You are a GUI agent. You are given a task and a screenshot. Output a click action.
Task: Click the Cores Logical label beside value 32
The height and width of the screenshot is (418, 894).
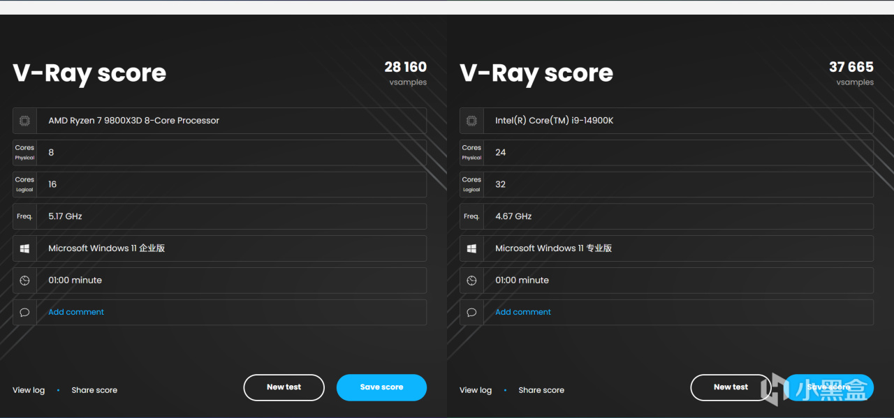coord(471,184)
